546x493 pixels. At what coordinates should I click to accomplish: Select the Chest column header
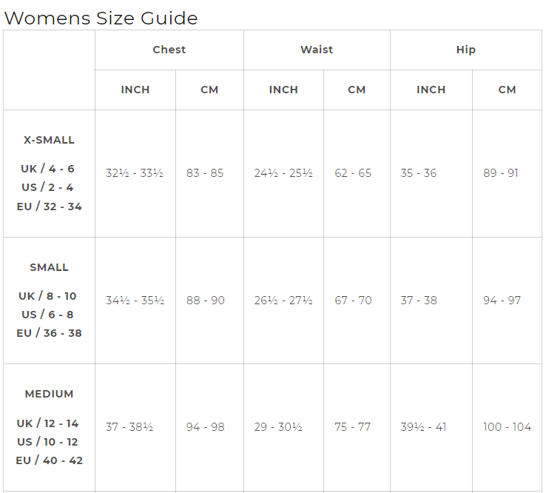pos(169,50)
